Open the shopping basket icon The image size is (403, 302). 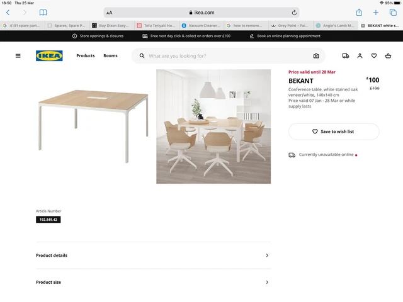(x=388, y=56)
